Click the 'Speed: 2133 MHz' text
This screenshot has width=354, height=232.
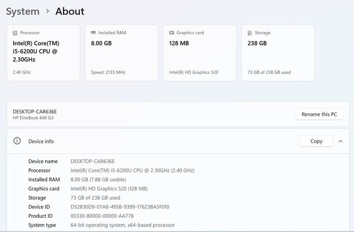pos(108,72)
